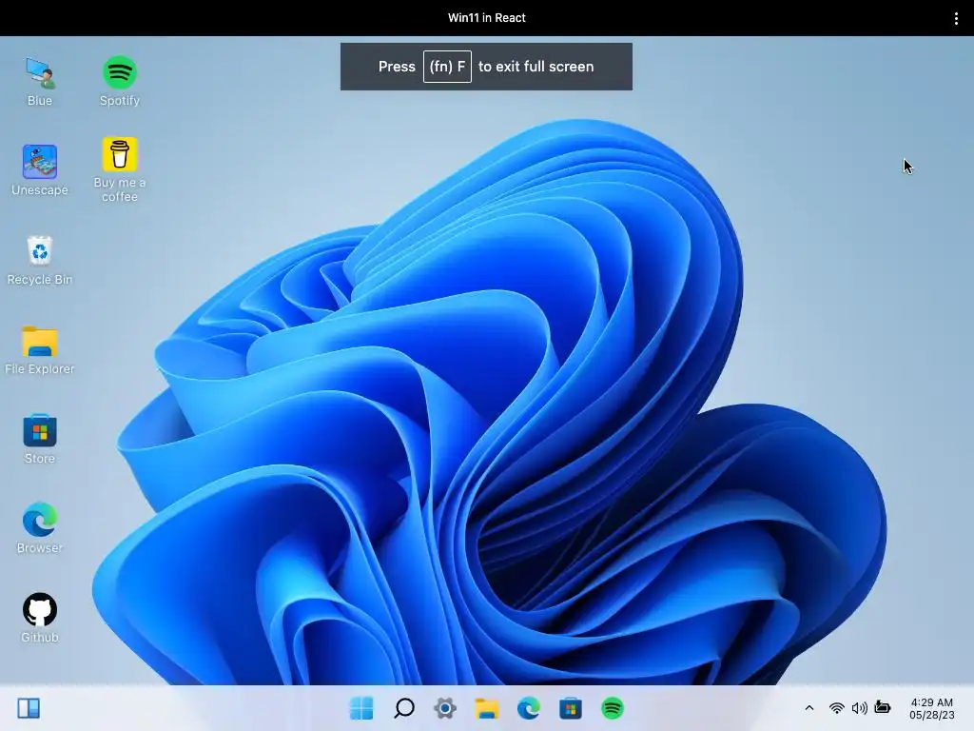This screenshot has width=974, height=731.
Task: Launch the Edge browser taskbar icon
Action: [529, 708]
